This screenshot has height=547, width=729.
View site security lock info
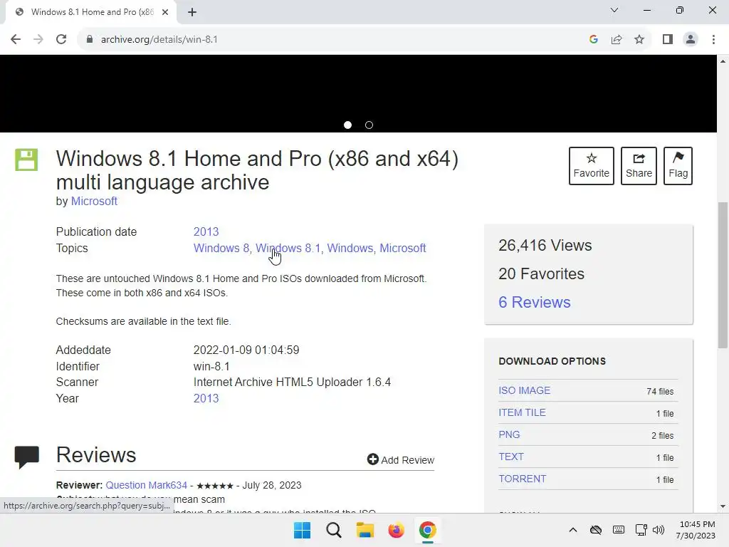pyautogui.click(x=90, y=40)
